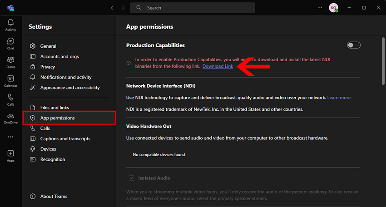Expand more apps ellipsis in sidebar
This screenshot has width=386, height=207.
[10, 137]
